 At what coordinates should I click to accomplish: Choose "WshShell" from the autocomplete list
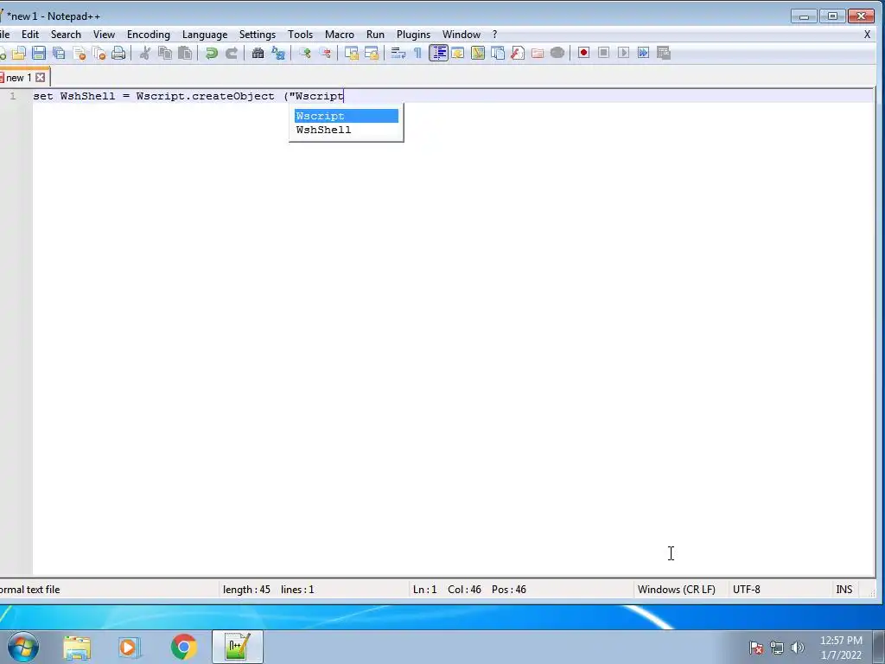tap(346, 130)
